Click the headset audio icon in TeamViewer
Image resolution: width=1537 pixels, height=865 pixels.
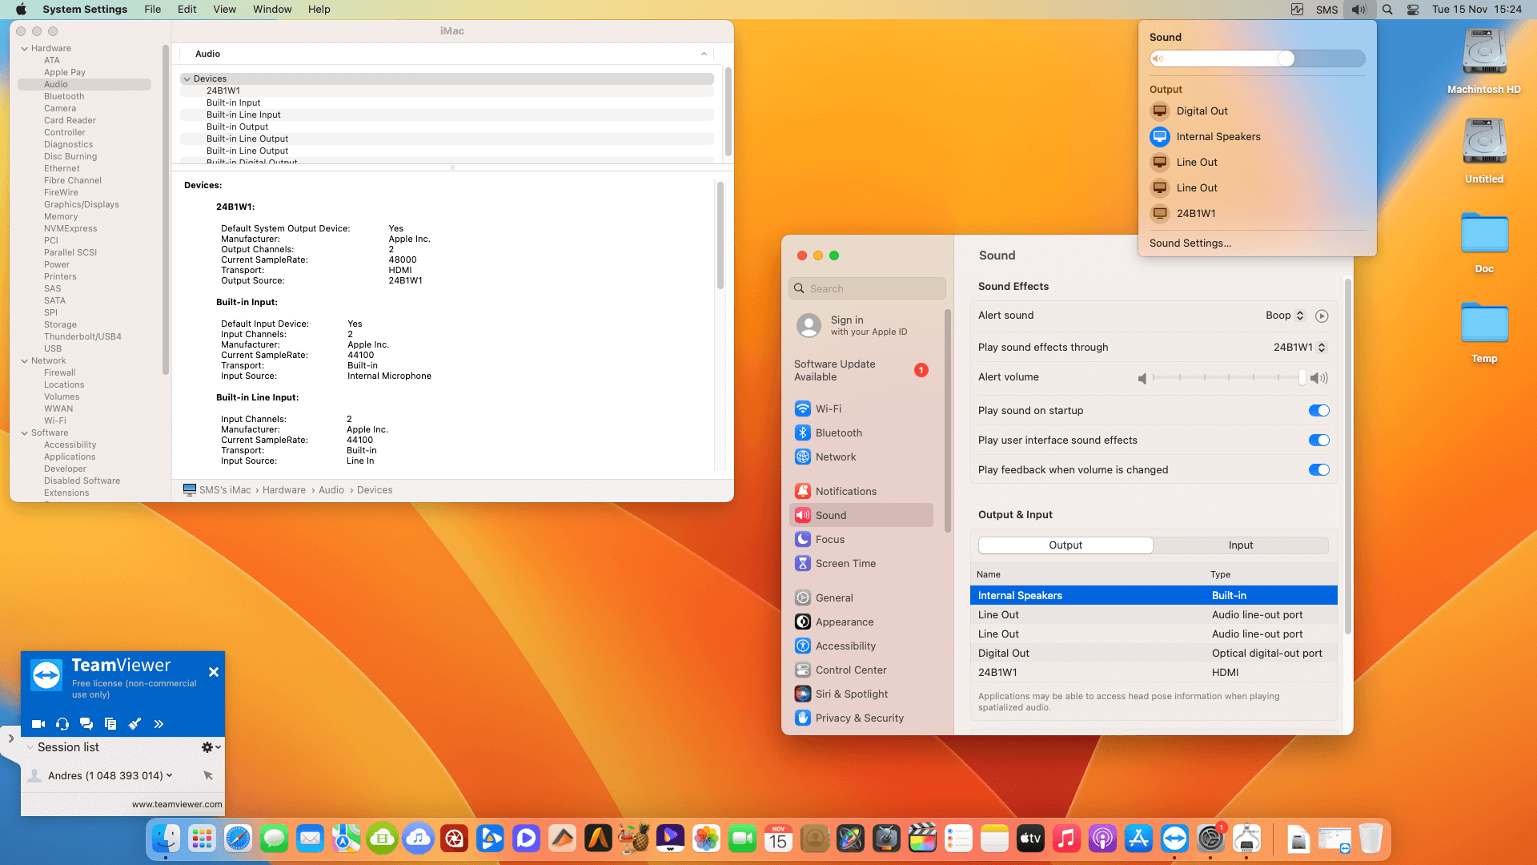[x=62, y=724]
